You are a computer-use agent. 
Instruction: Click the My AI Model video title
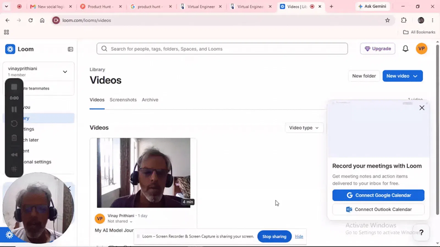(114, 230)
